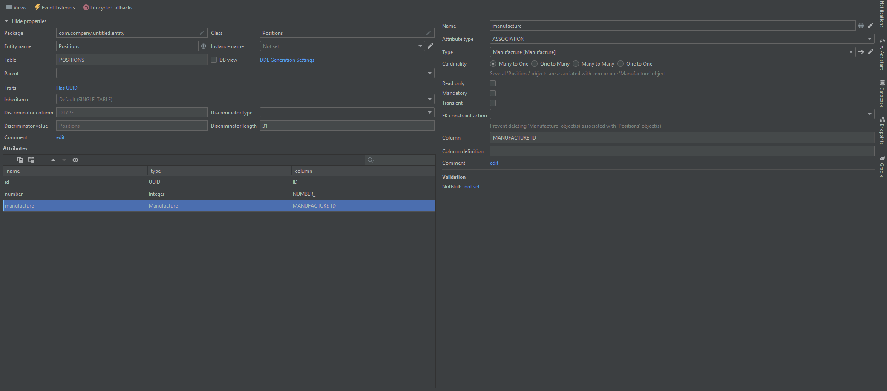The image size is (887, 391).
Task: Select One to Many cardinality
Action: 534,63
